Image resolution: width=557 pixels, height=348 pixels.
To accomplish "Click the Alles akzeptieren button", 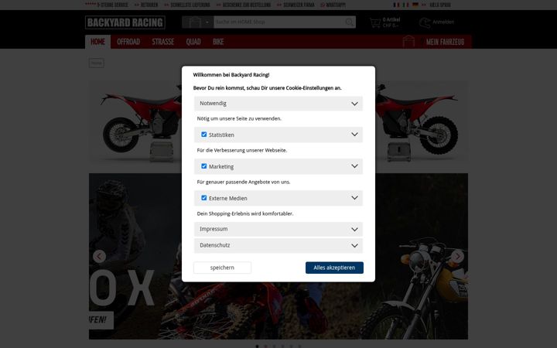I will point(334,268).
